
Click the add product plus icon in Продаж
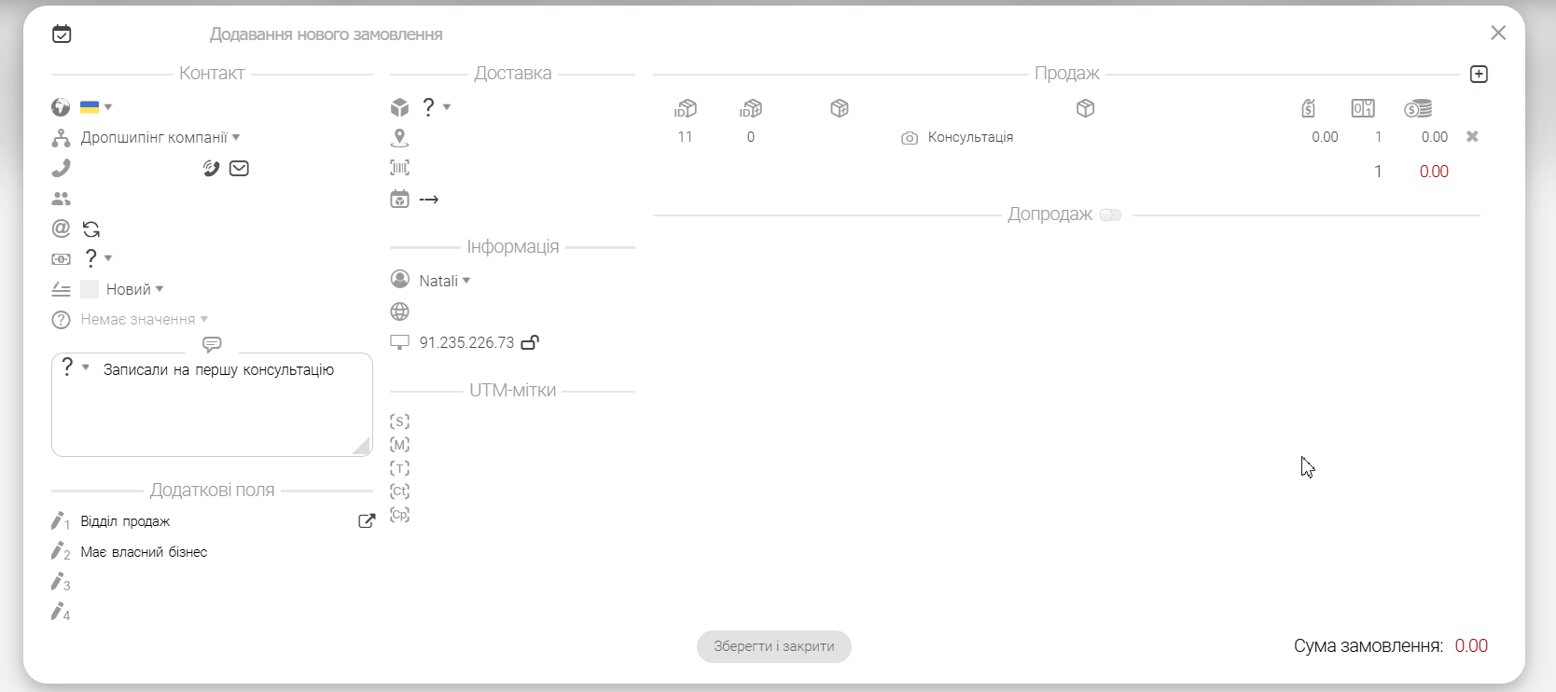tap(1479, 74)
